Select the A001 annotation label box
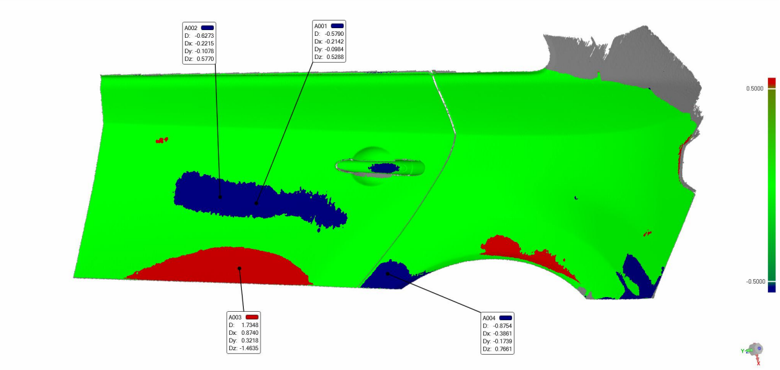 pyautogui.click(x=329, y=41)
